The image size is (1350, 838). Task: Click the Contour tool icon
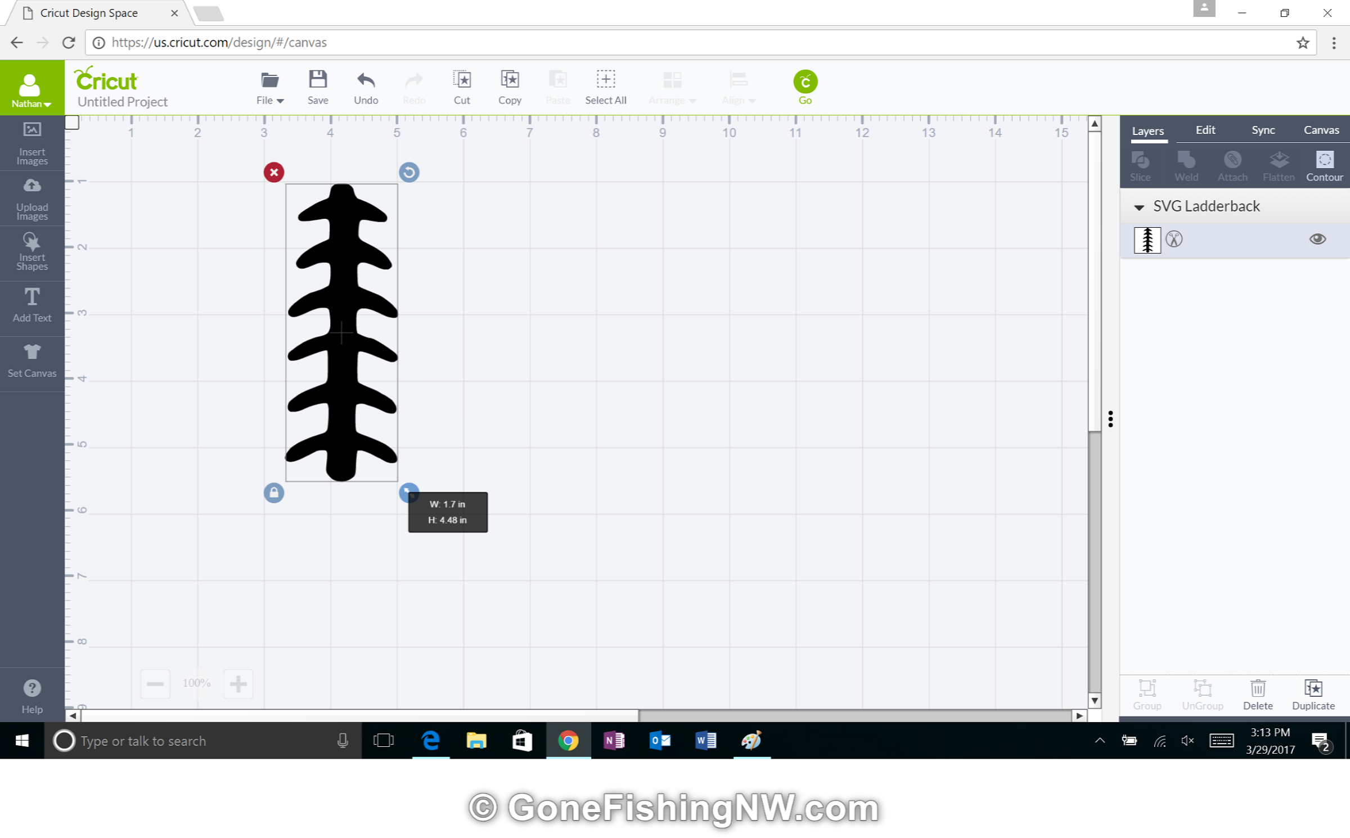[1324, 160]
